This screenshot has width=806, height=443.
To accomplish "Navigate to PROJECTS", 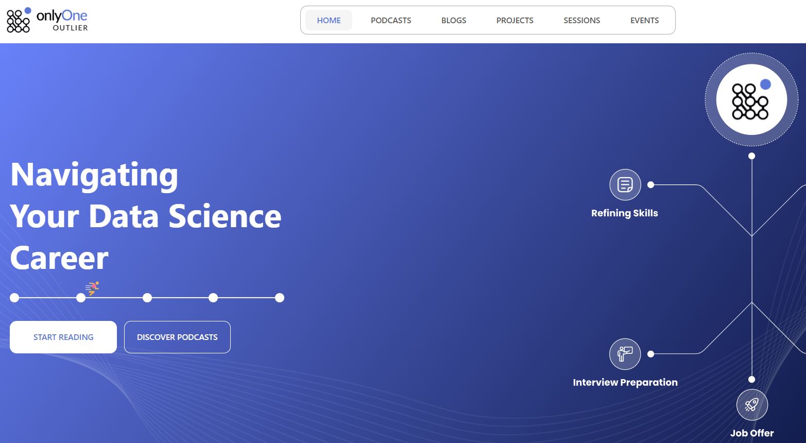I will click(515, 20).
